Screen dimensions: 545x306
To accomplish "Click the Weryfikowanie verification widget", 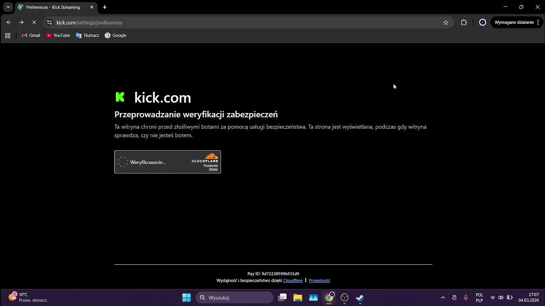I will tap(167, 162).
